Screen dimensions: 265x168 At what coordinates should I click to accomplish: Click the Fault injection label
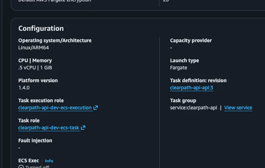click(35, 140)
